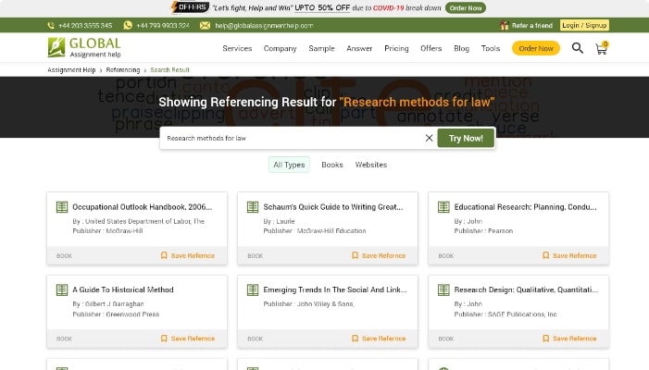Image resolution: width=649 pixels, height=370 pixels.
Task: Click 'Publisher : John Wiley & Sons' text
Action: (x=309, y=303)
